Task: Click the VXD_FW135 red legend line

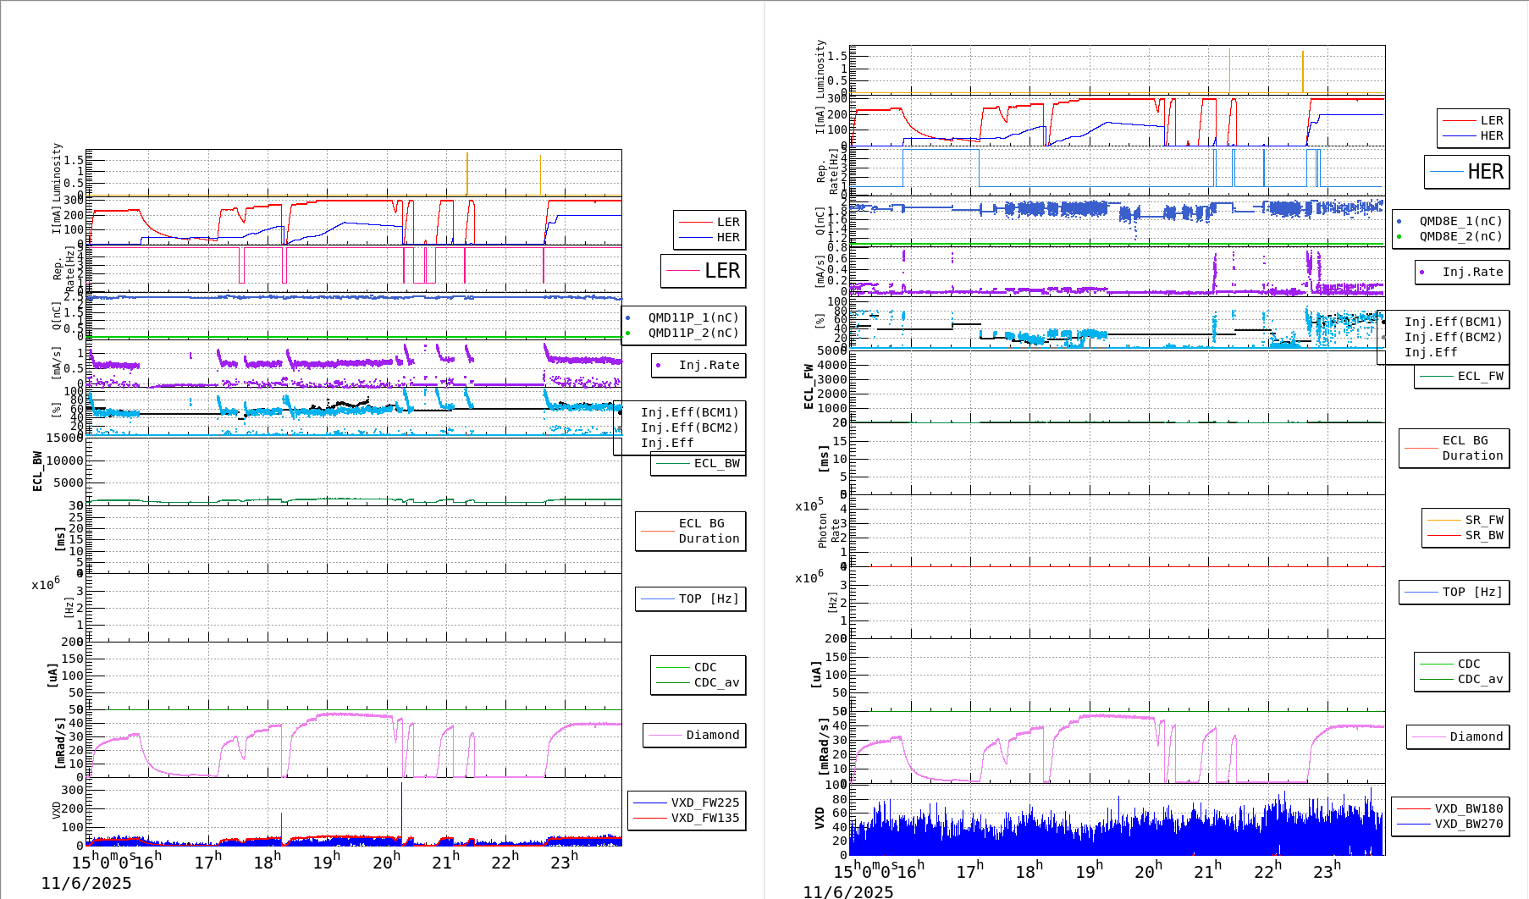Action: point(650,819)
